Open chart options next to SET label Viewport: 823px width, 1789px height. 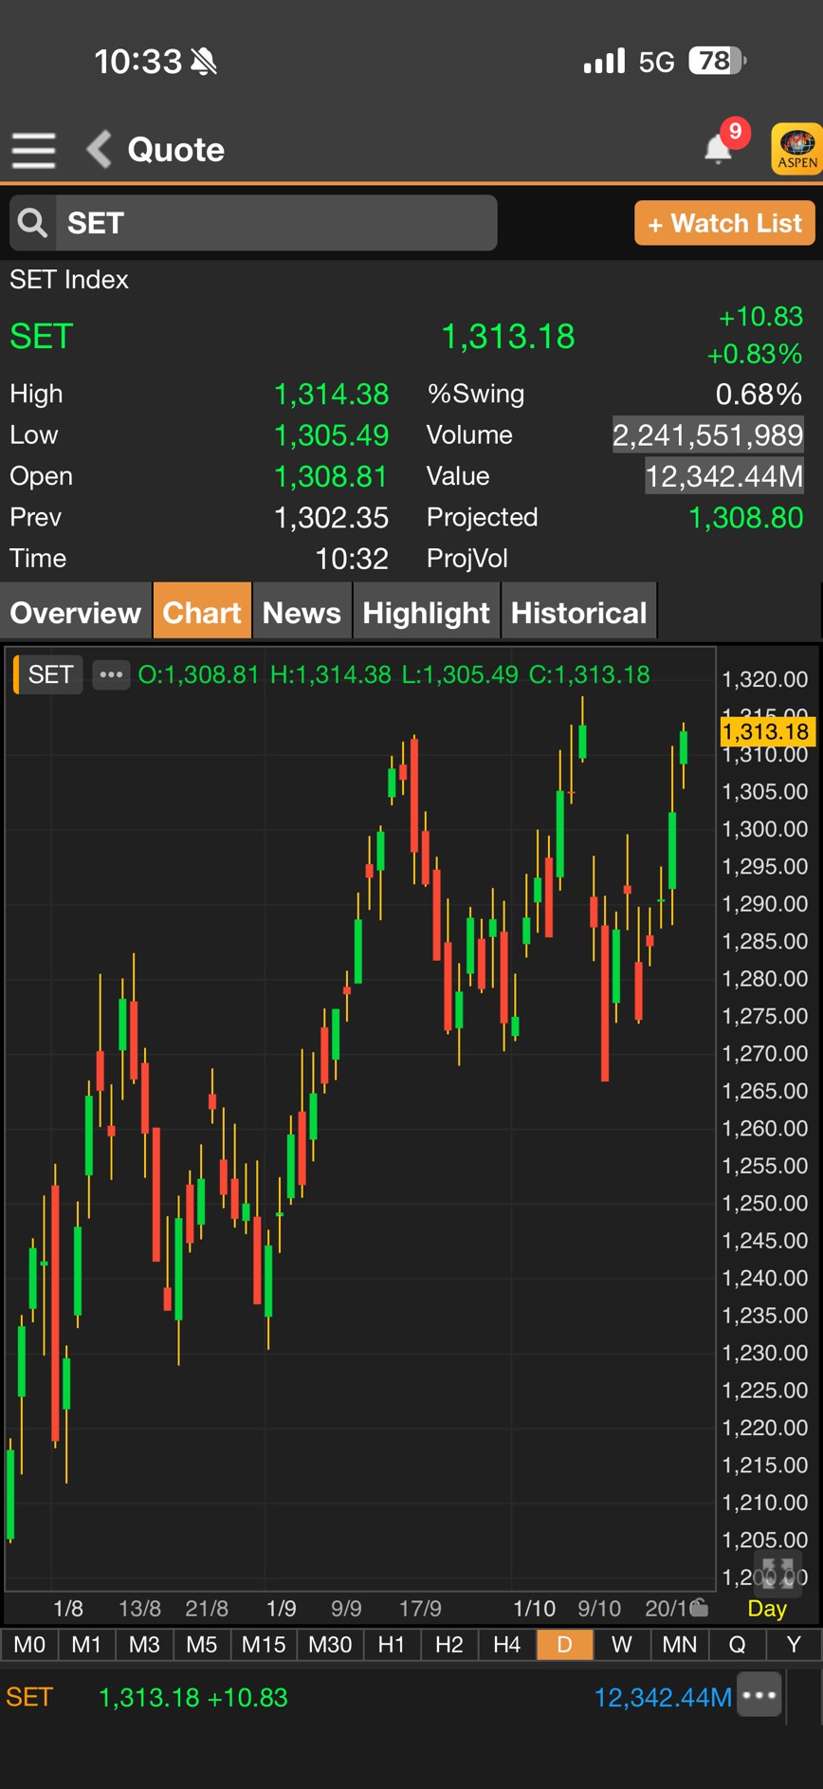click(x=111, y=674)
